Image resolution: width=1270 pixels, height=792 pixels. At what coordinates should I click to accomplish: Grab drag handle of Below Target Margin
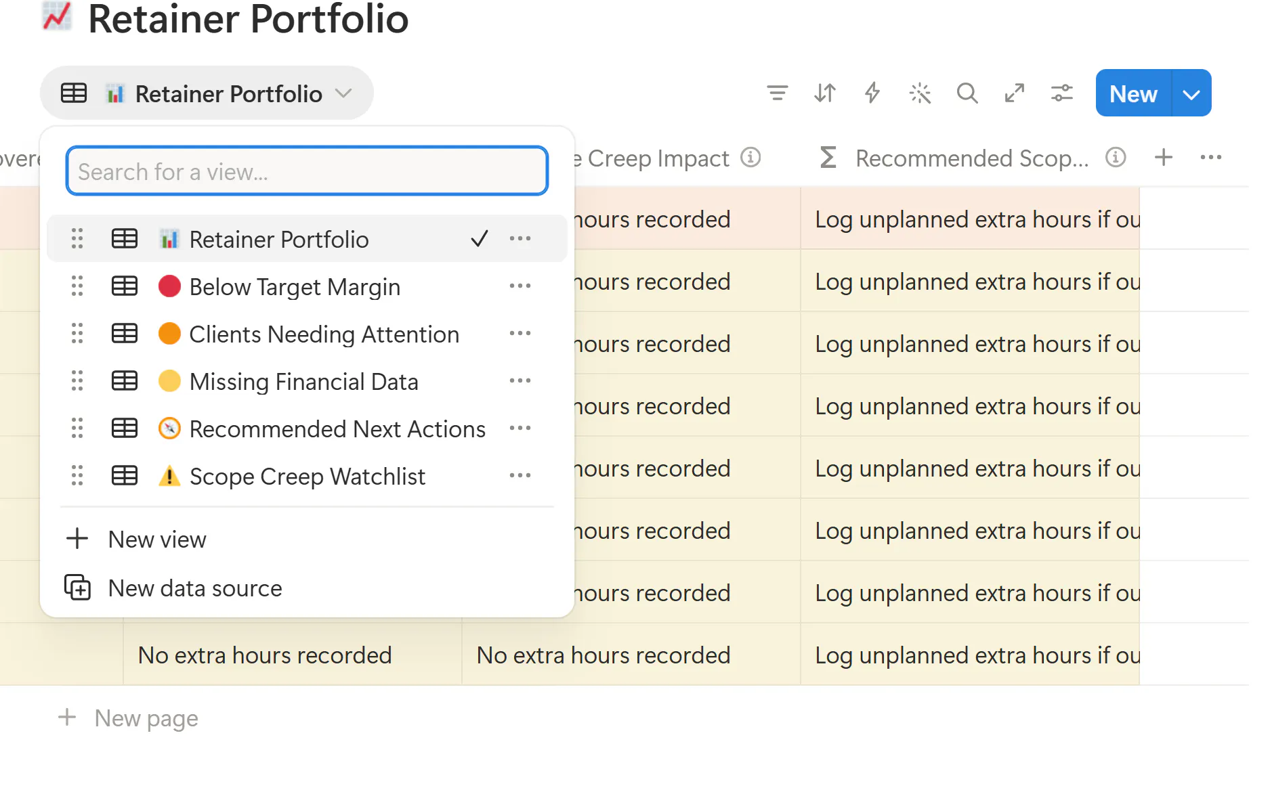click(x=77, y=286)
